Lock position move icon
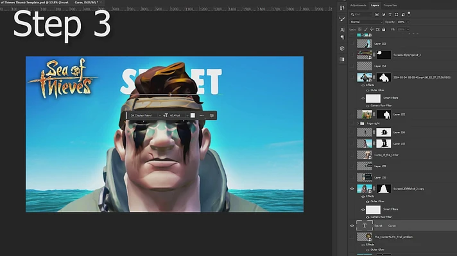The image size is (457, 256). coord(372,29)
